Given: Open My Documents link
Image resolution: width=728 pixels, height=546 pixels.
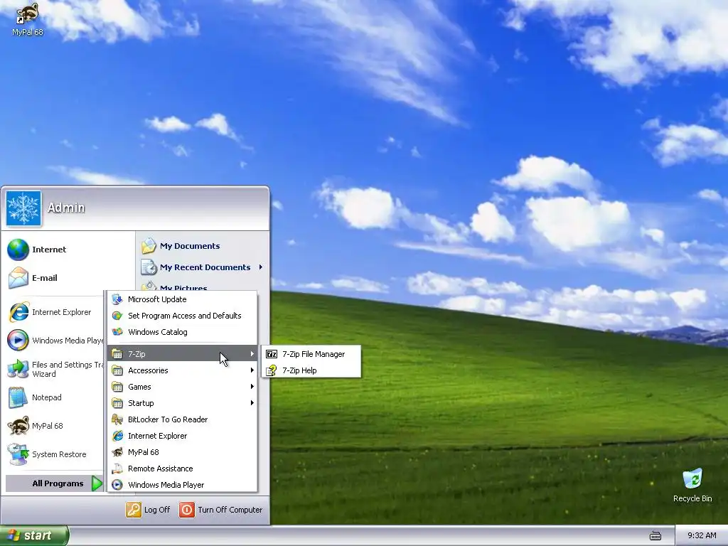Looking at the screenshot, I should (x=190, y=245).
